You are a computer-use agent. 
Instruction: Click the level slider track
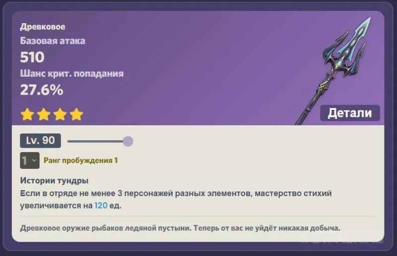click(x=97, y=141)
